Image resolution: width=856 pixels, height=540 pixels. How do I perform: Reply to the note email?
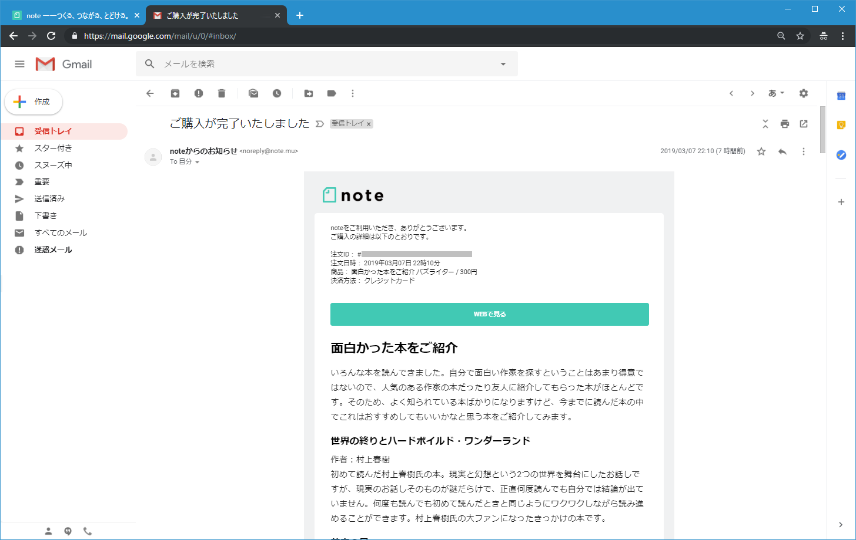click(783, 151)
